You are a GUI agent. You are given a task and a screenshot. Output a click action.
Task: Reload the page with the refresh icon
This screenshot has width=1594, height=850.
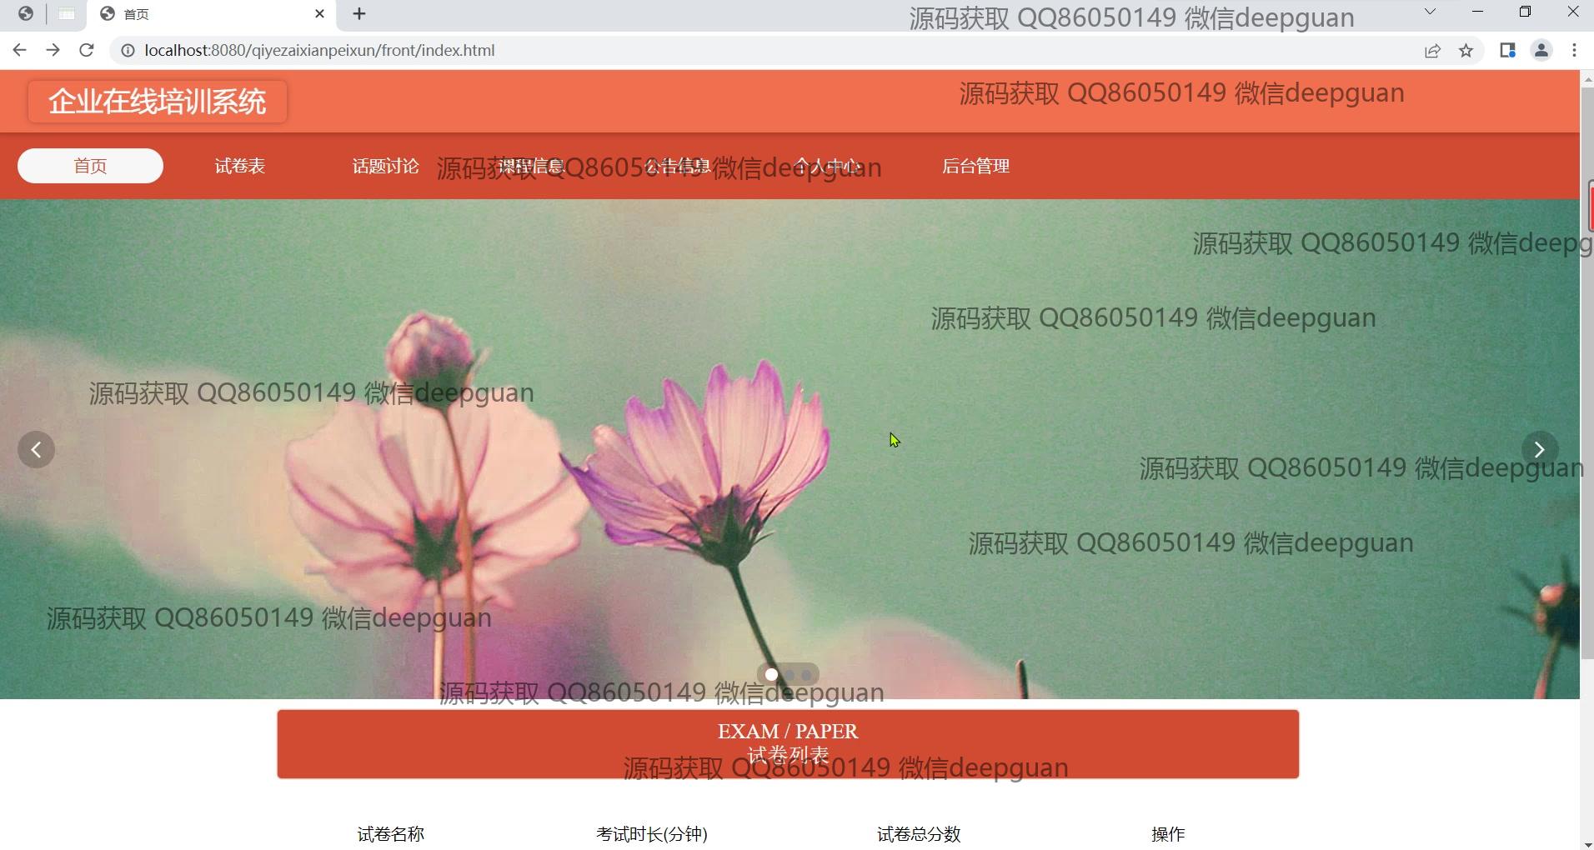pos(87,51)
